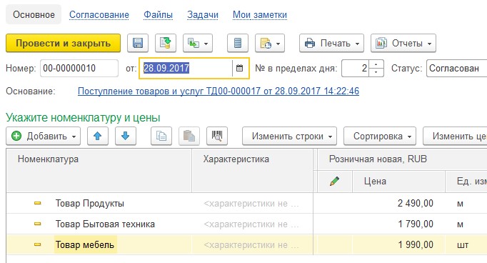This screenshot has width=487, height=263.
Task: Click the chart icon in Отчеты
Action: point(381,43)
